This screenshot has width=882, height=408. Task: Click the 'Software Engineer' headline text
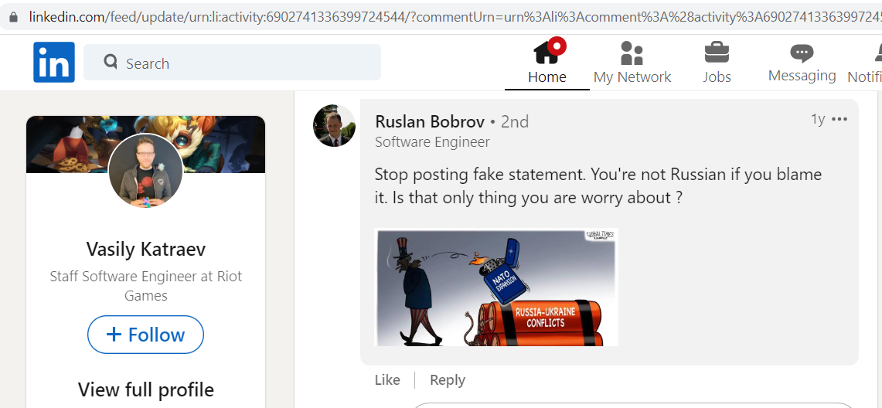click(x=433, y=142)
